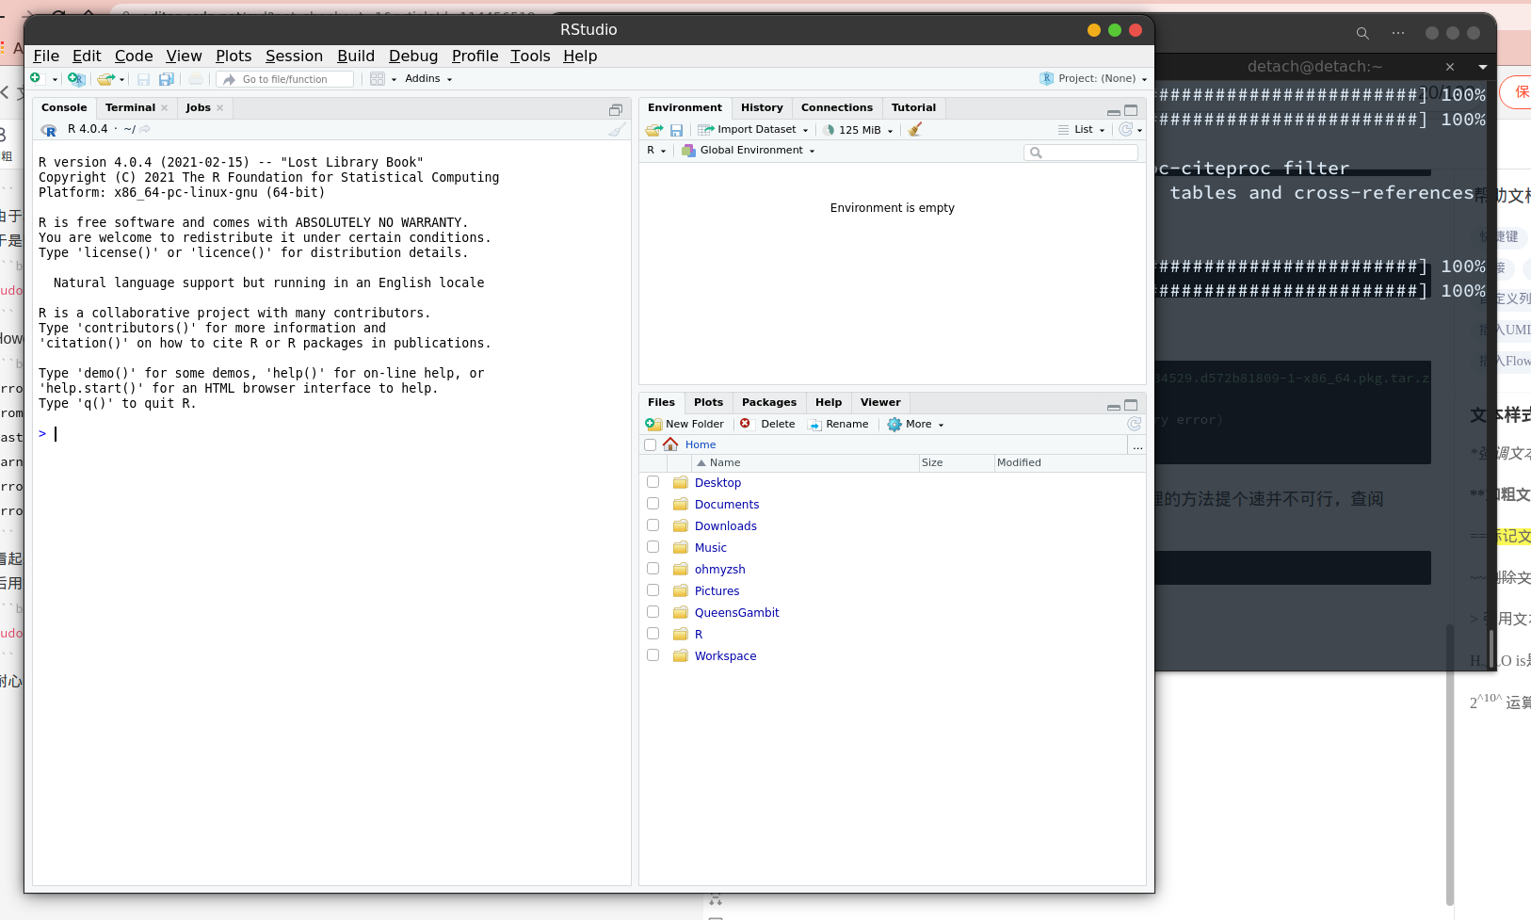1531x920 pixels.
Task: Select the checkbox next to QueensGambit folder
Action: pyautogui.click(x=653, y=611)
